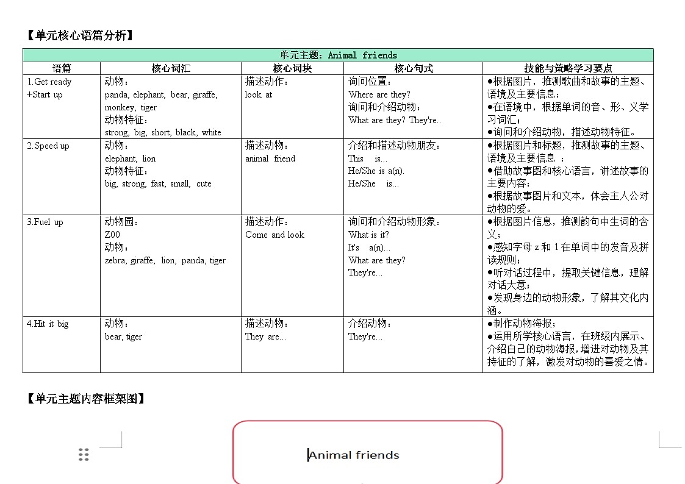
Task: Click the label '介绍和描述动物朋友:'
Action: point(394,145)
